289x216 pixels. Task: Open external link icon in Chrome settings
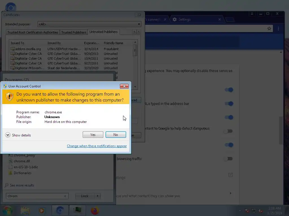point(230,175)
